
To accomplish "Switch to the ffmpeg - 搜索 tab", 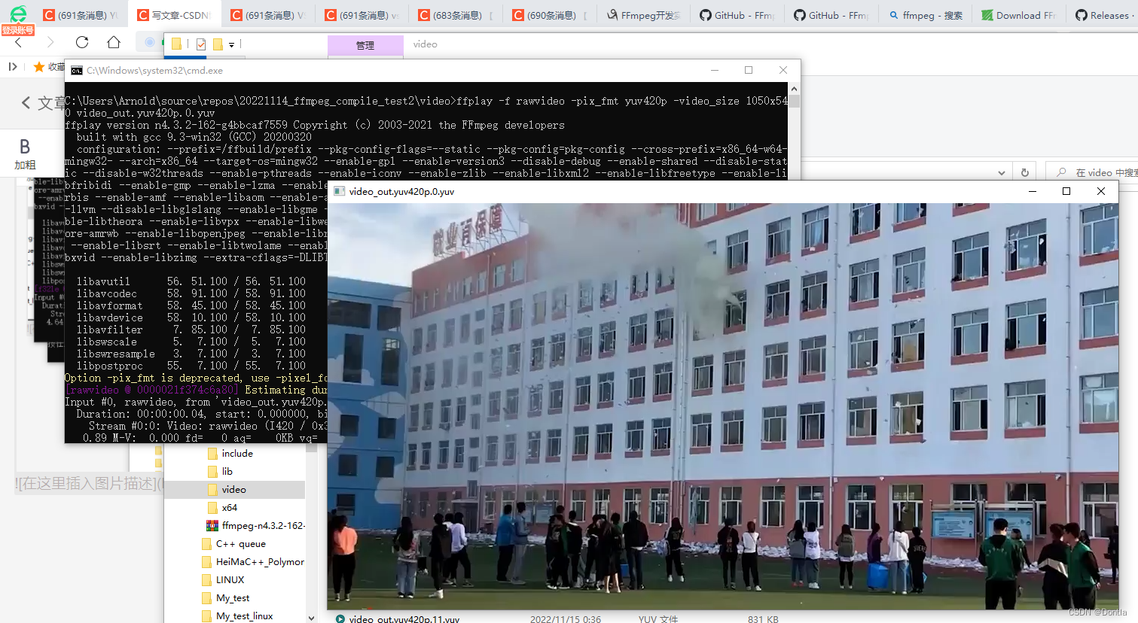I will tap(924, 15).
